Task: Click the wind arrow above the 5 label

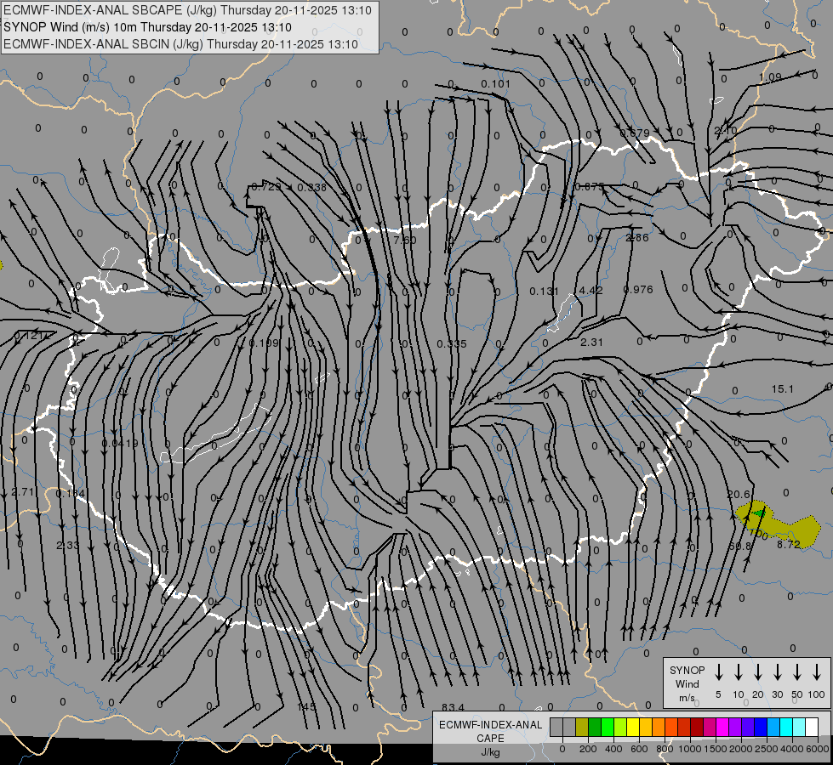Action: (x=718, y=672)
